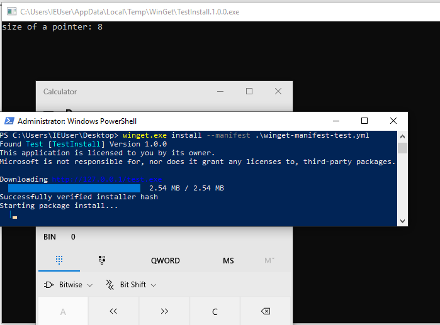Close the PowerShell window
The height and width of the screenshot is (325, 440).
(x=393, y=121)
